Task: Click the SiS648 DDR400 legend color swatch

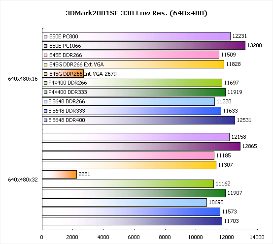Action: 46,120
